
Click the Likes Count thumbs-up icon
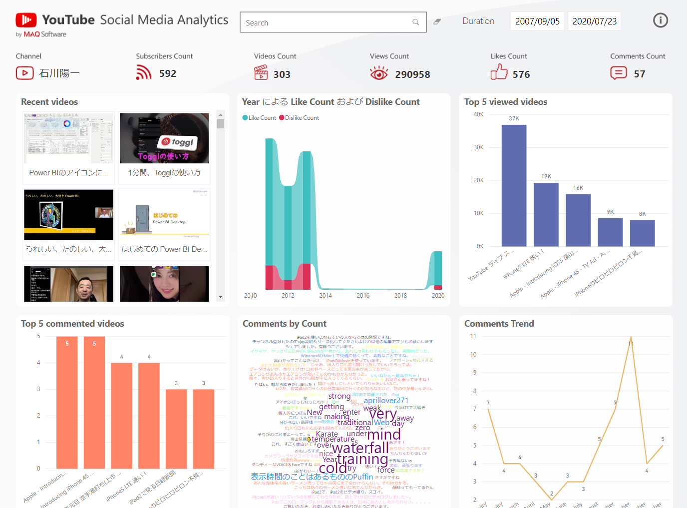(499, 72)
